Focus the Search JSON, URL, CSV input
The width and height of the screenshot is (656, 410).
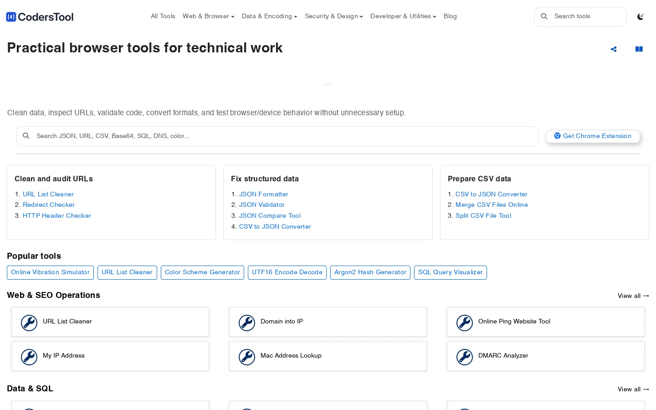click(x=277, y=136)
